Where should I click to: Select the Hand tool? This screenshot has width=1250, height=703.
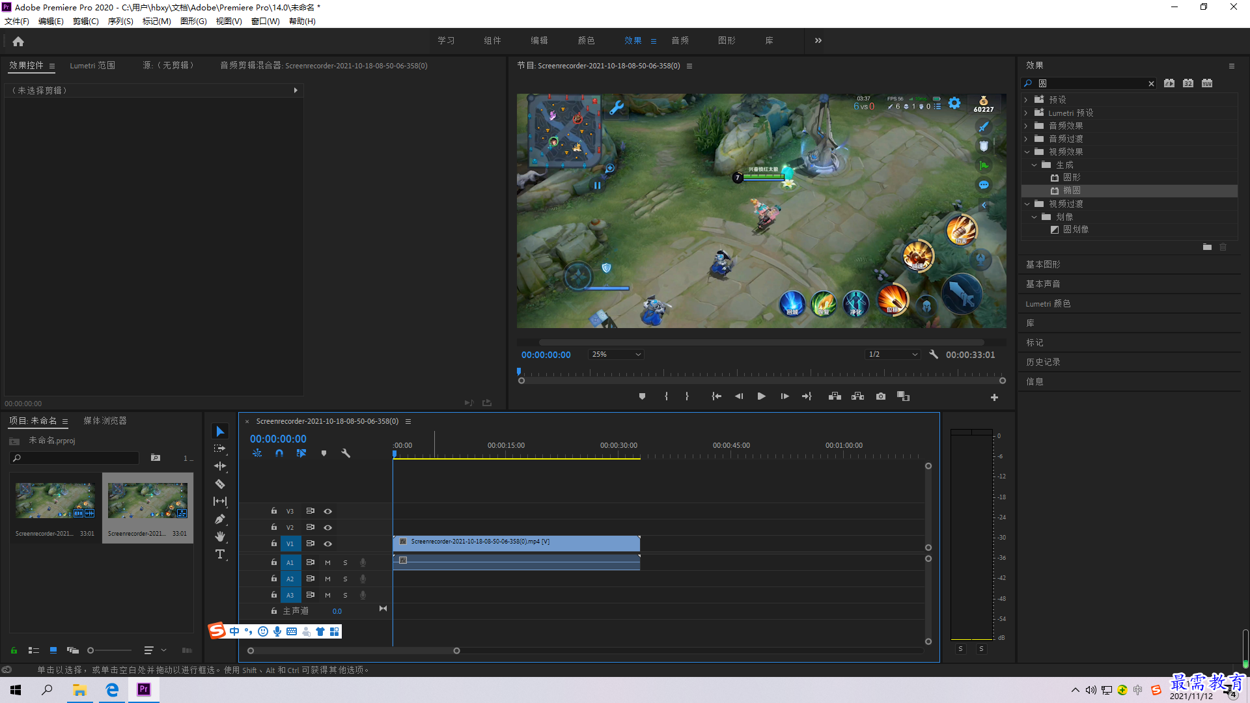click(x=220, y=536)
